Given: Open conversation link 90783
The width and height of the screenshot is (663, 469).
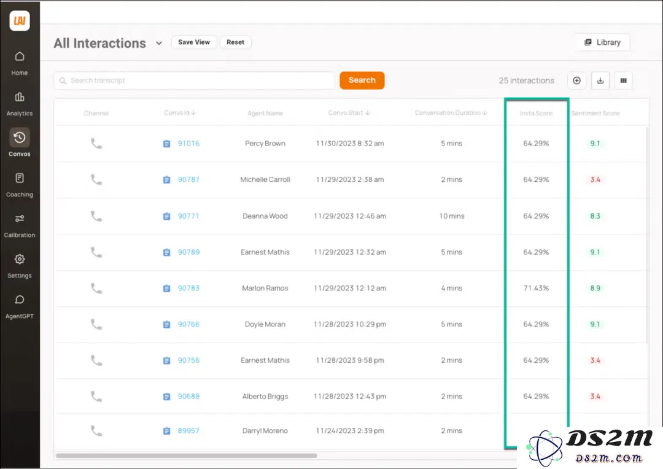Looking at the screenshot, I should (188, 289).
